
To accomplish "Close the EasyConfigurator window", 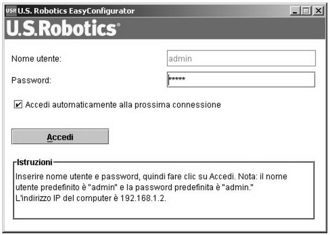I will pyautogui.click(x=316, y=11).
